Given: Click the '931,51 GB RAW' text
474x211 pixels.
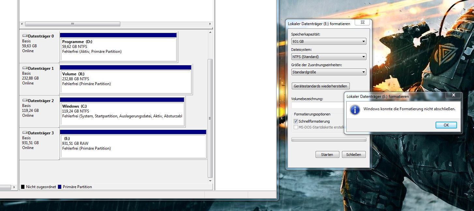Looking at the screenshot, I should (75, 143).
